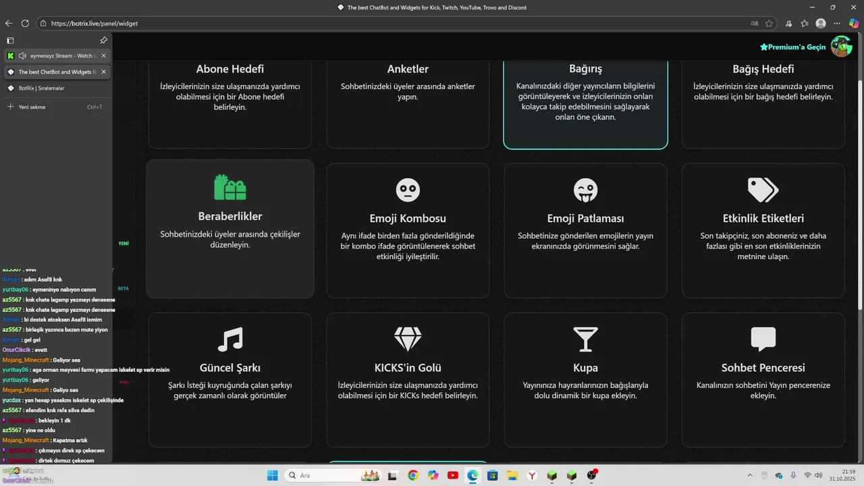Show hidden system tray icons
The image size is (864, 486).
pos(750,475)
